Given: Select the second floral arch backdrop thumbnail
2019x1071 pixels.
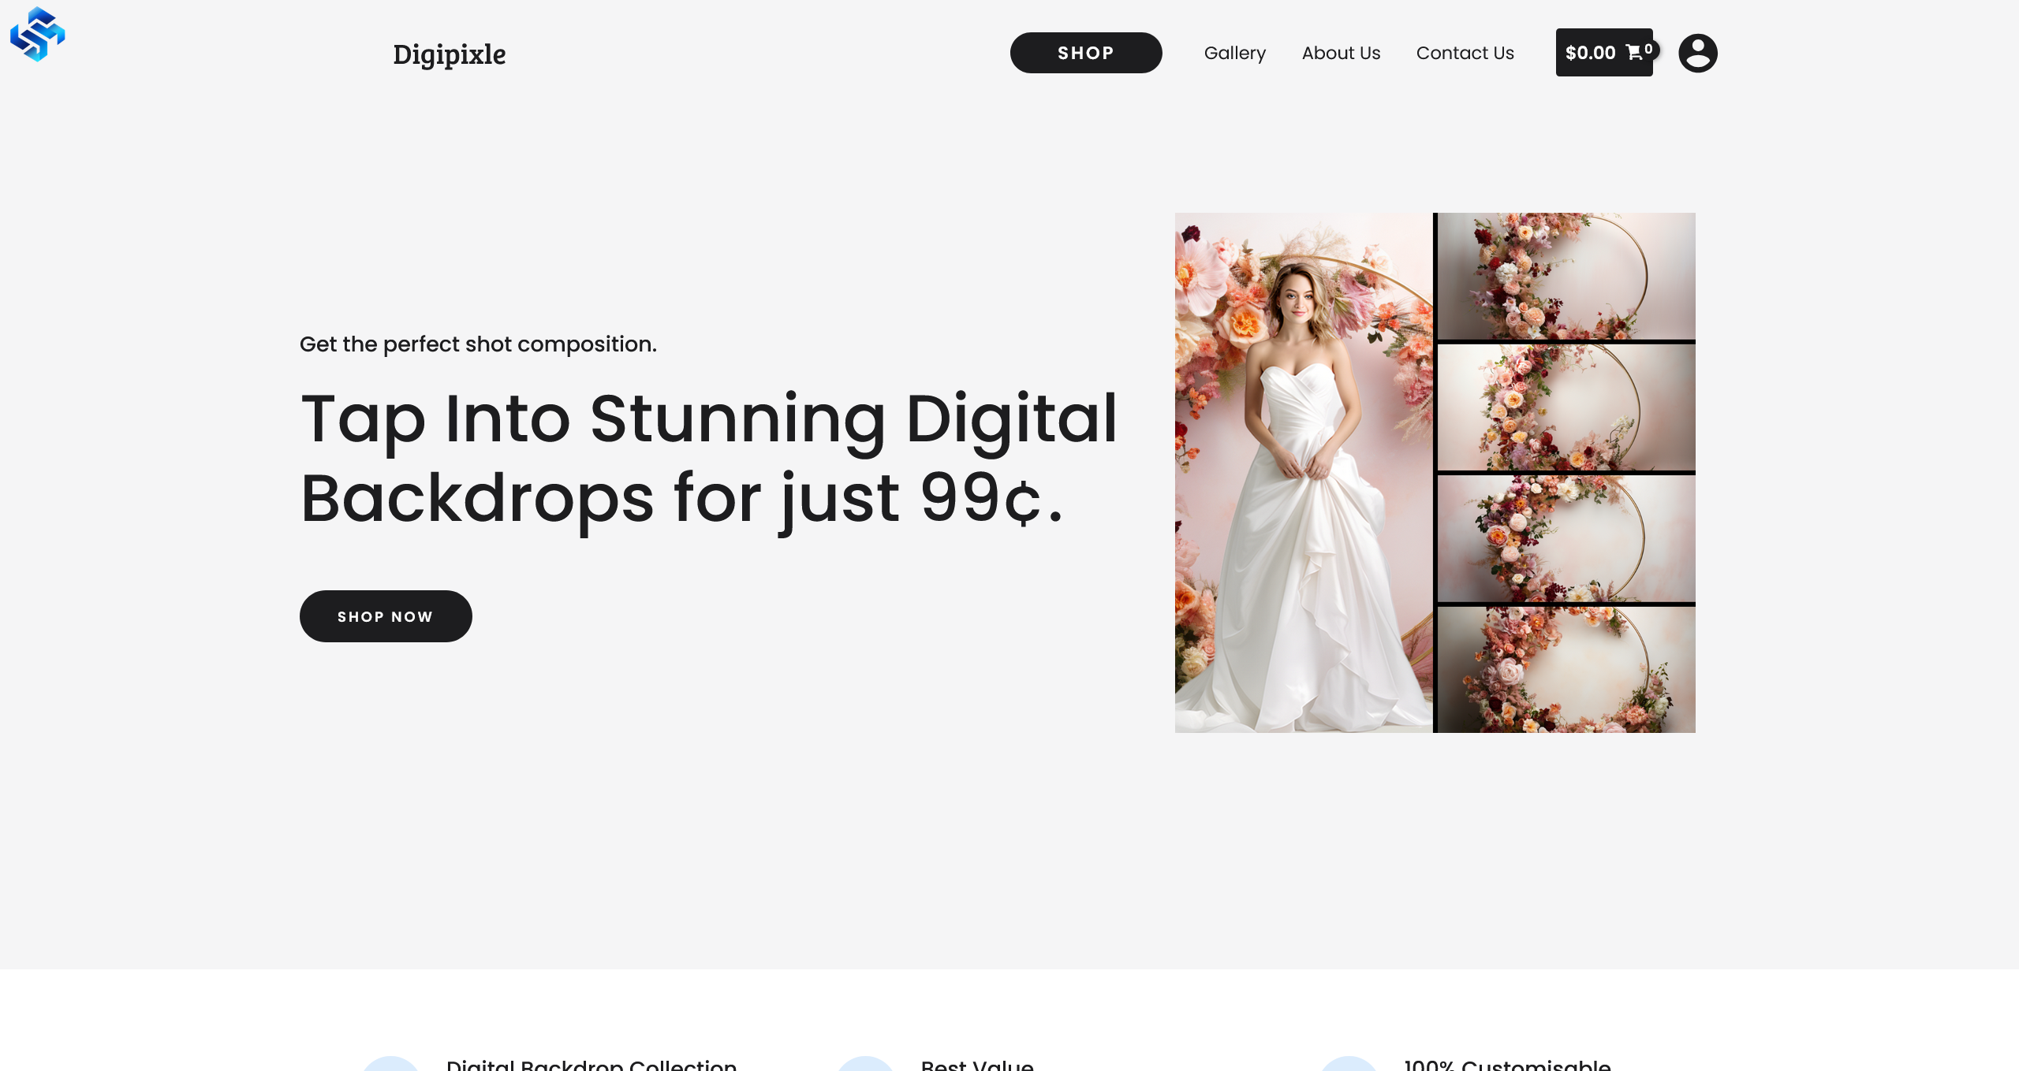Looking at the screenshot, I should click(1566, 407).
